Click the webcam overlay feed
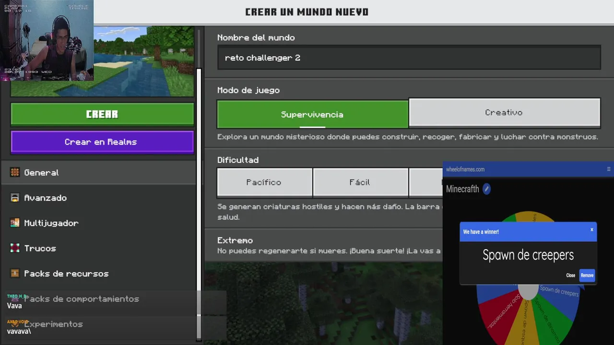 coord(47,40)
